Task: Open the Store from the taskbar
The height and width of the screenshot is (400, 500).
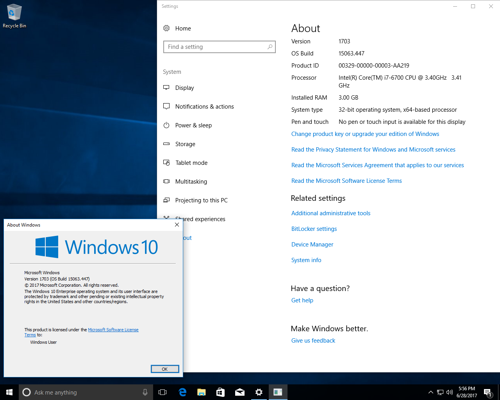Action: [x=220, y=392]
